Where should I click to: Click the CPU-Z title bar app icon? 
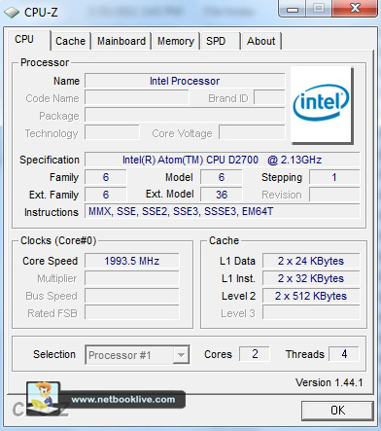[x=12, y=13]
